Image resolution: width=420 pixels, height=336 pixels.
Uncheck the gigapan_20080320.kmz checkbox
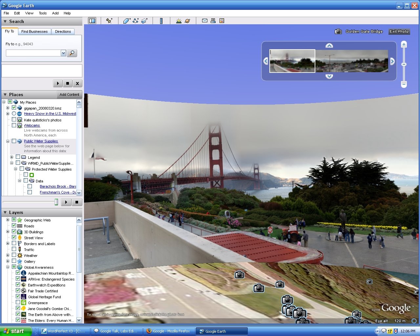tap(14, 108)
